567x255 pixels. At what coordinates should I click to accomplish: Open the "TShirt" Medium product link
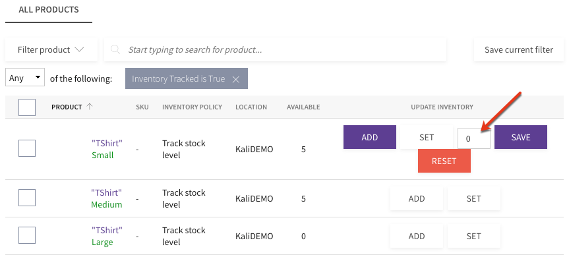[x=107, y=198]
